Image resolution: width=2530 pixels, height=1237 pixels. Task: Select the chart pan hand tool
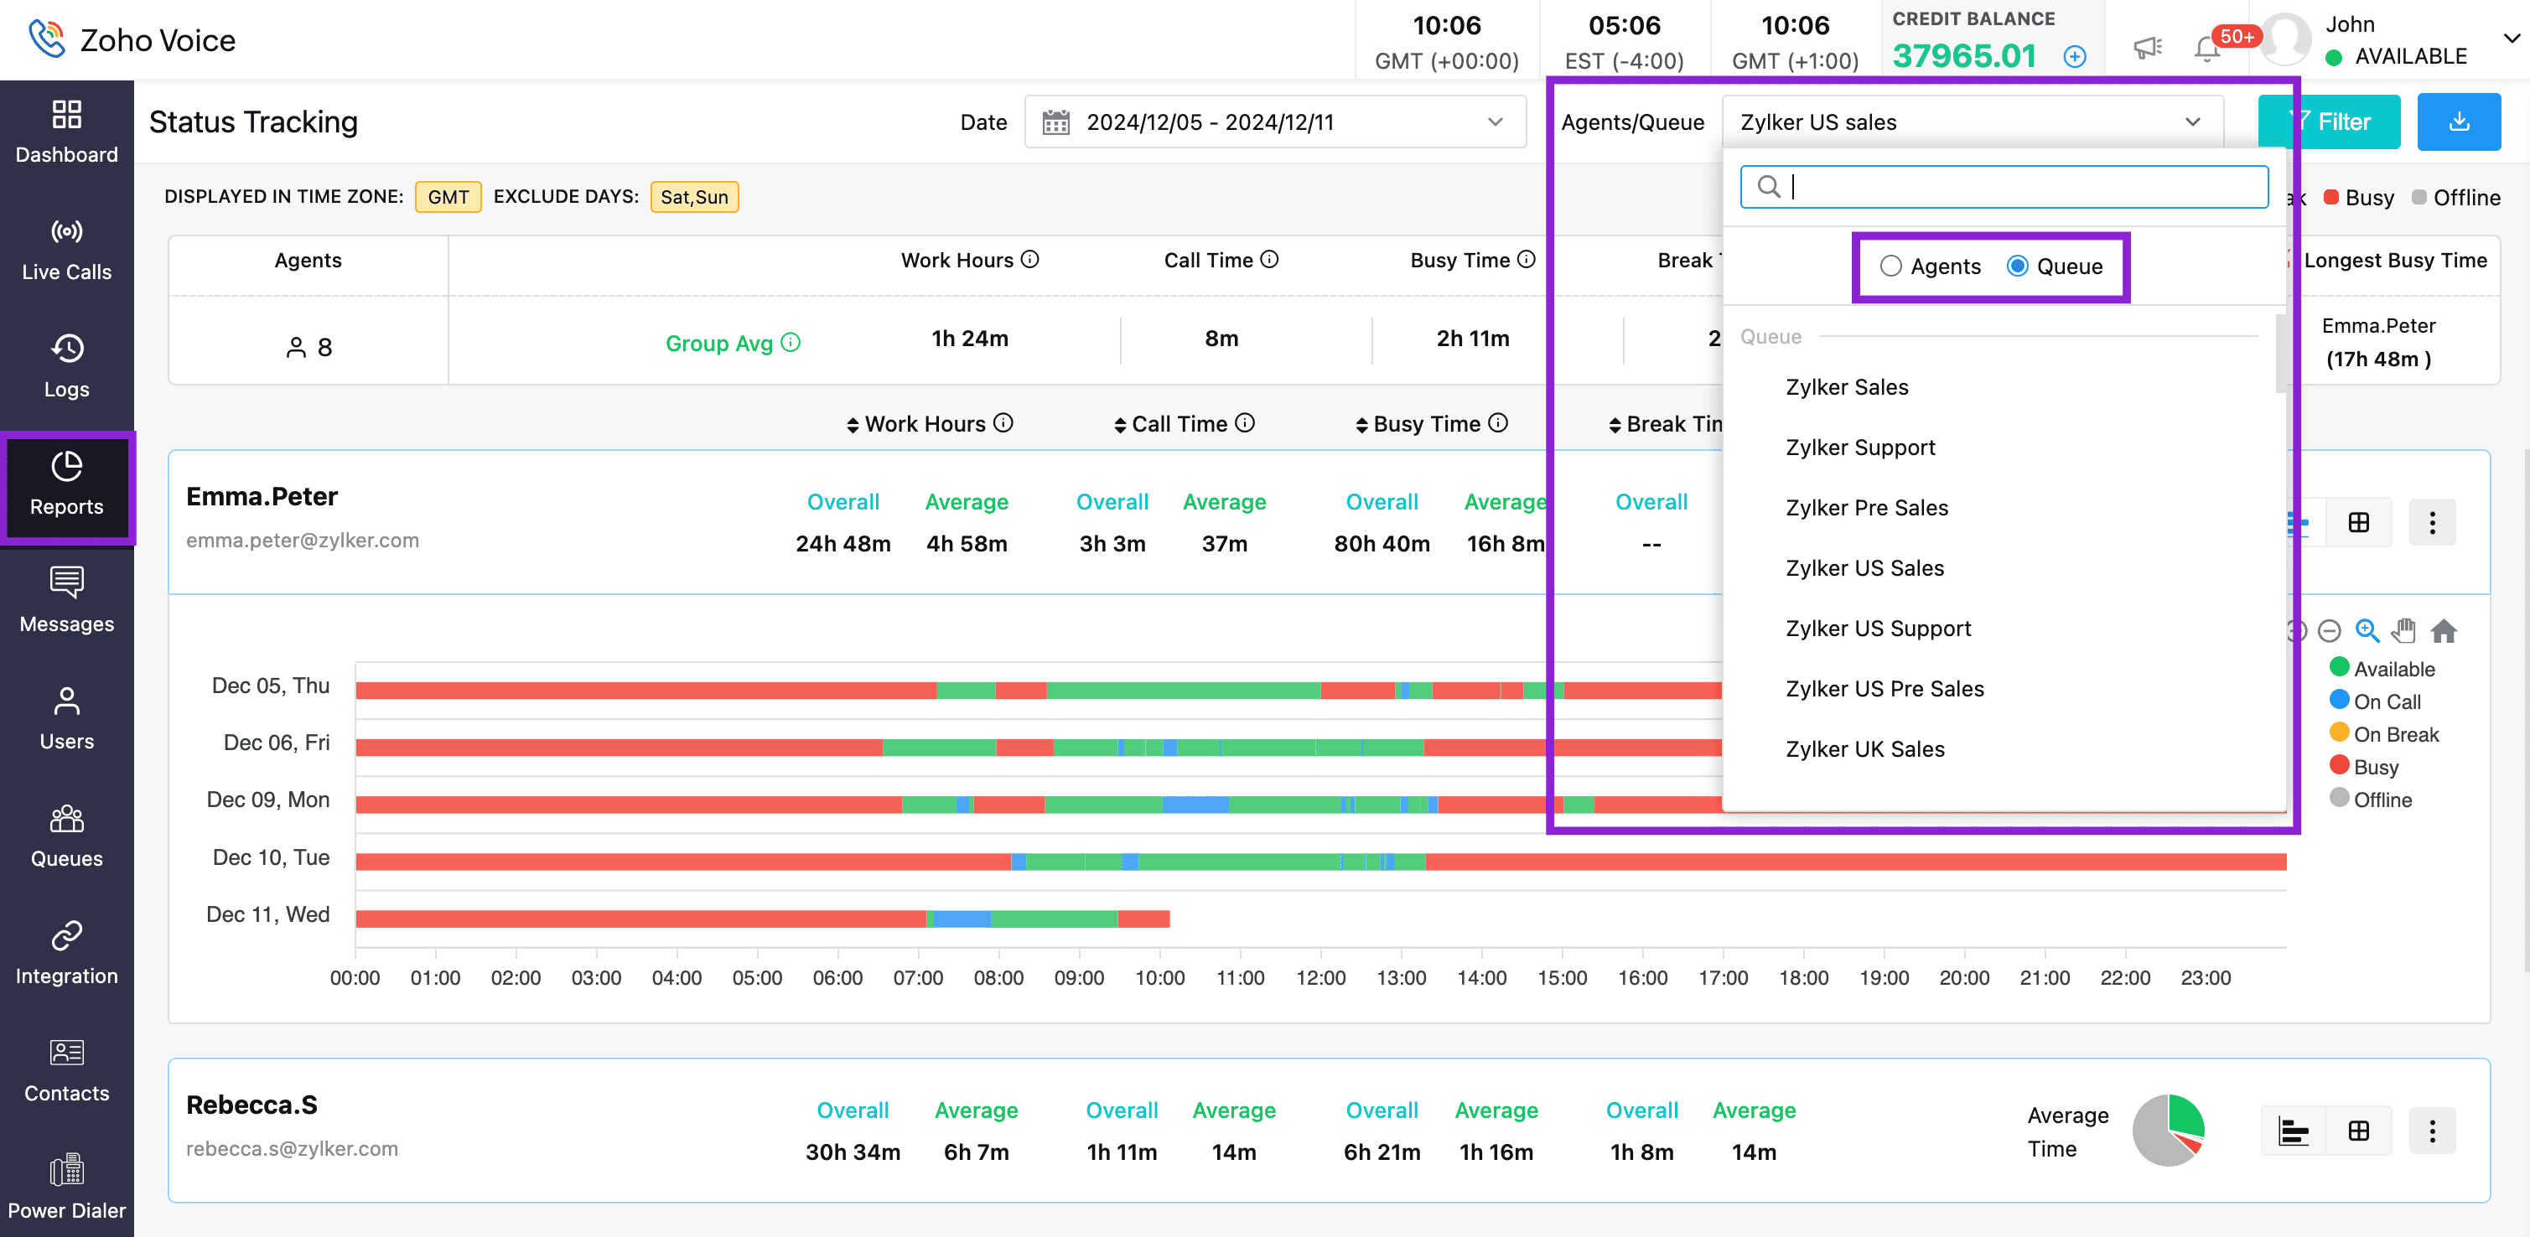coord(2404,630)
